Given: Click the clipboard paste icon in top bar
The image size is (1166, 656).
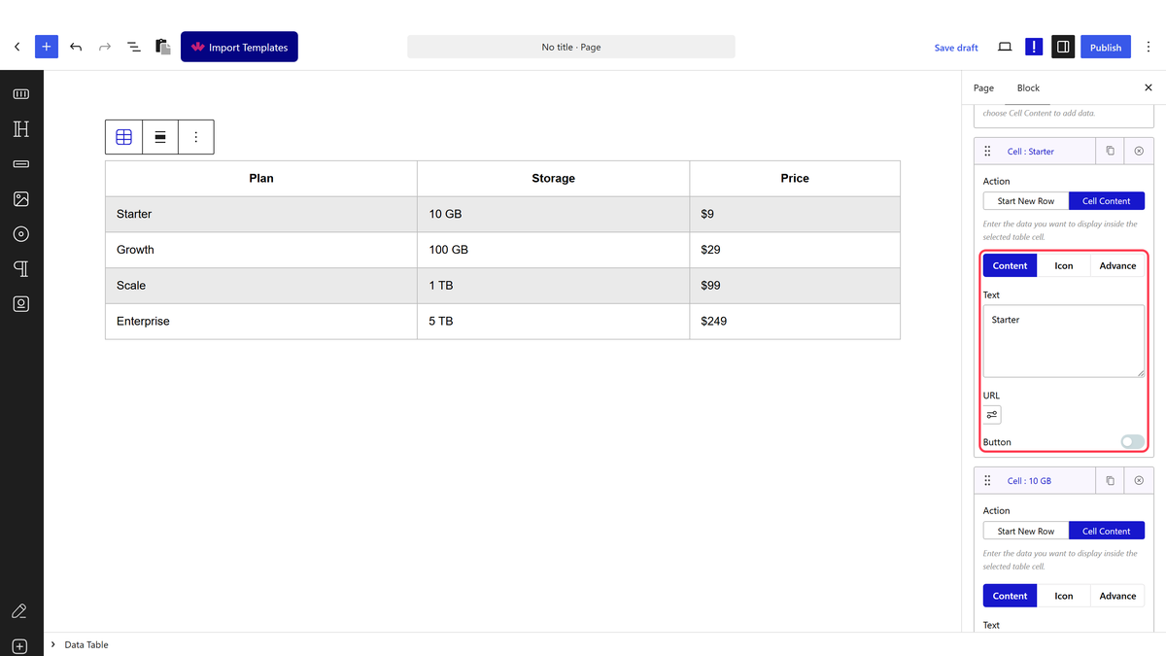Looking at the screenshot, I should [163, 47].
